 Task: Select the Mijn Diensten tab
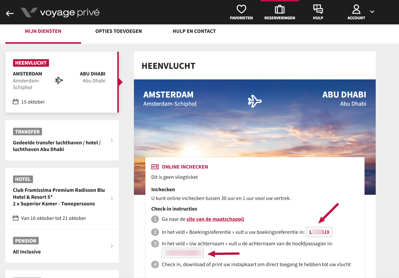43,31
